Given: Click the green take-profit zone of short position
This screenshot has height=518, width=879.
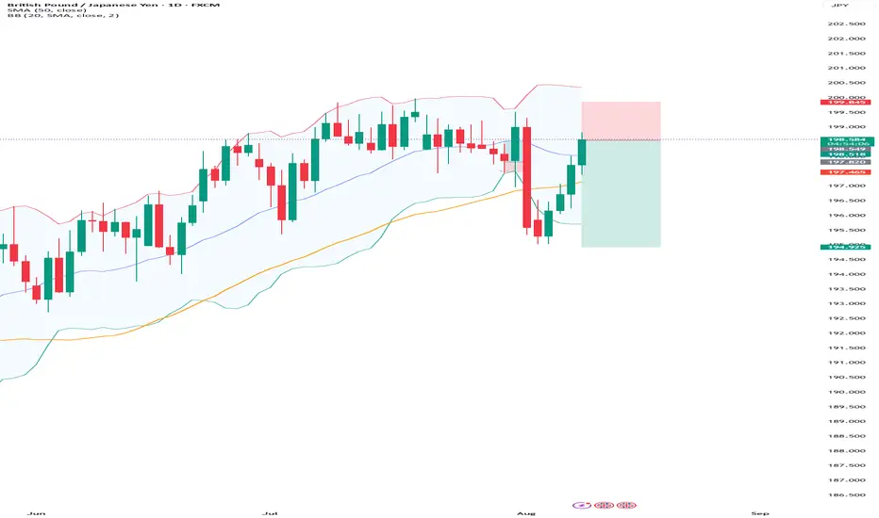Looking at the screenshot, I should pyautogui.click(x=622, y=193).
